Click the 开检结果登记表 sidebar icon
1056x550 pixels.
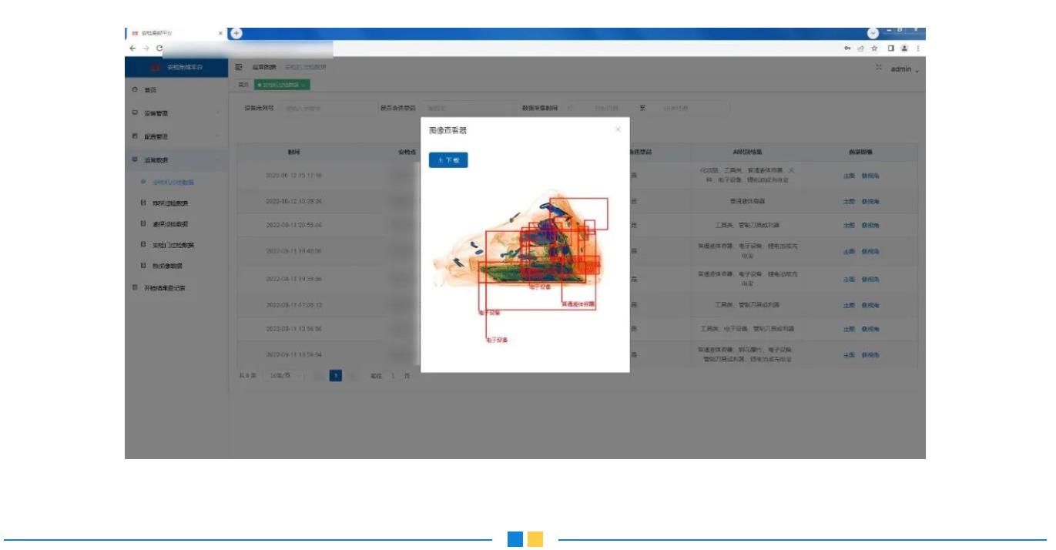pos(134,288)
